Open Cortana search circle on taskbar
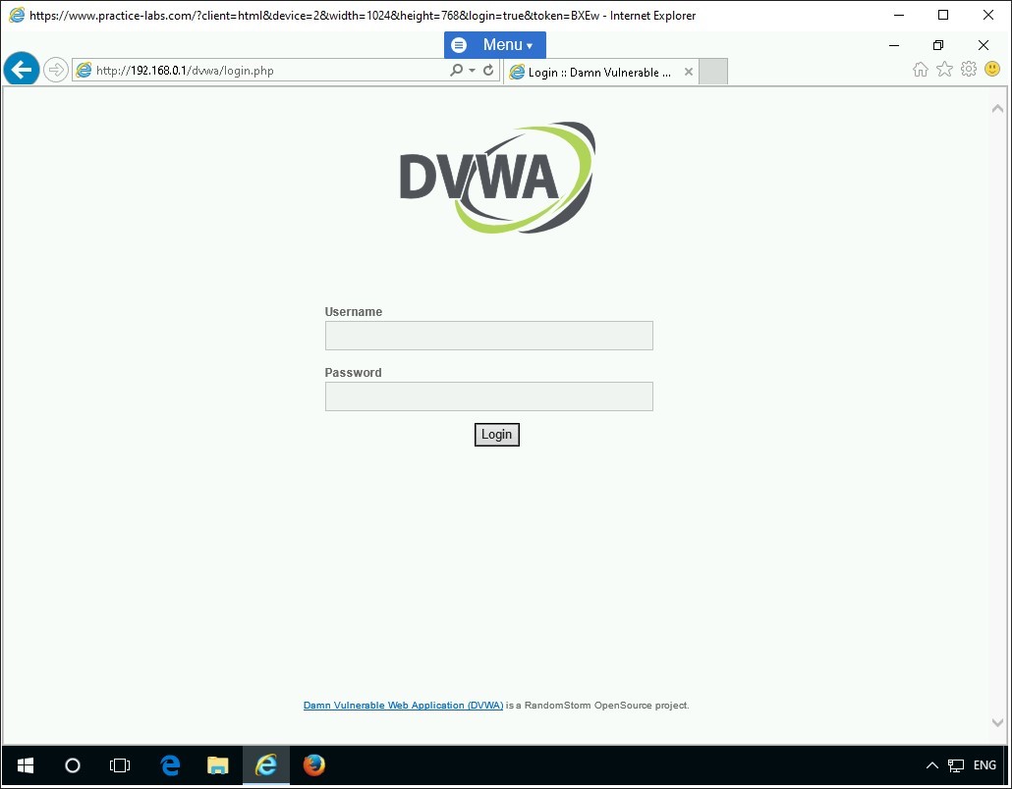 click(x=73, y=765)
